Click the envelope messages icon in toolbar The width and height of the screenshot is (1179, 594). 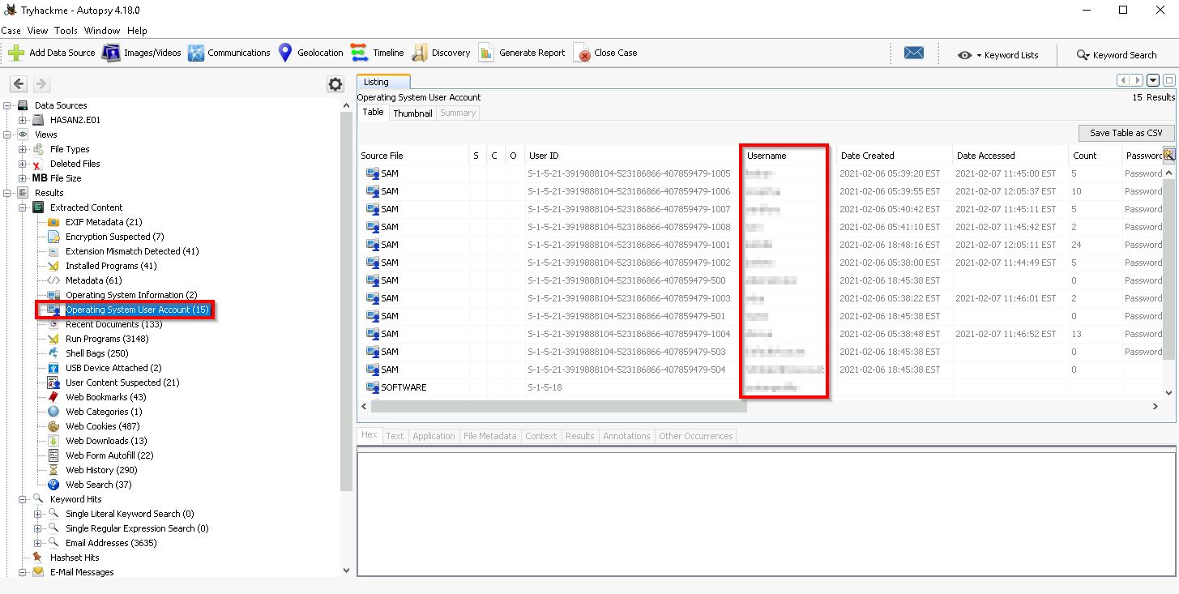point(914,53)
